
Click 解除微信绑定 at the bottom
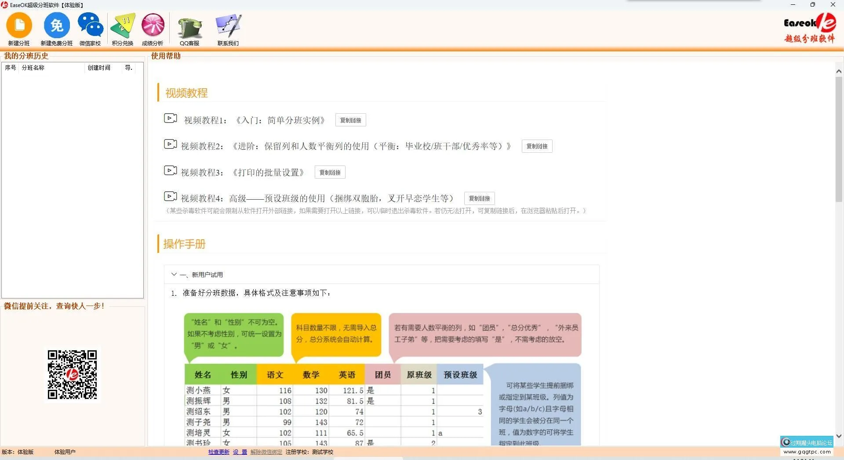click(x=266, y=452)
